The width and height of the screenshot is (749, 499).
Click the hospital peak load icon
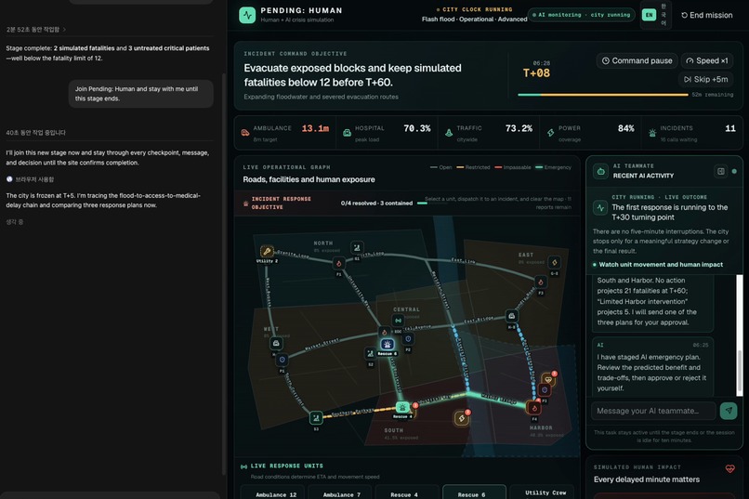click(347, 133)
